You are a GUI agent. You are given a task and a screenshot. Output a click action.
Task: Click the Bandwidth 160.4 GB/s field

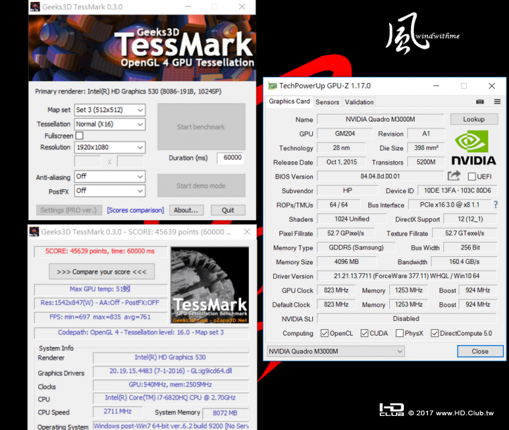pyautogui.click(x=464, y=262)
